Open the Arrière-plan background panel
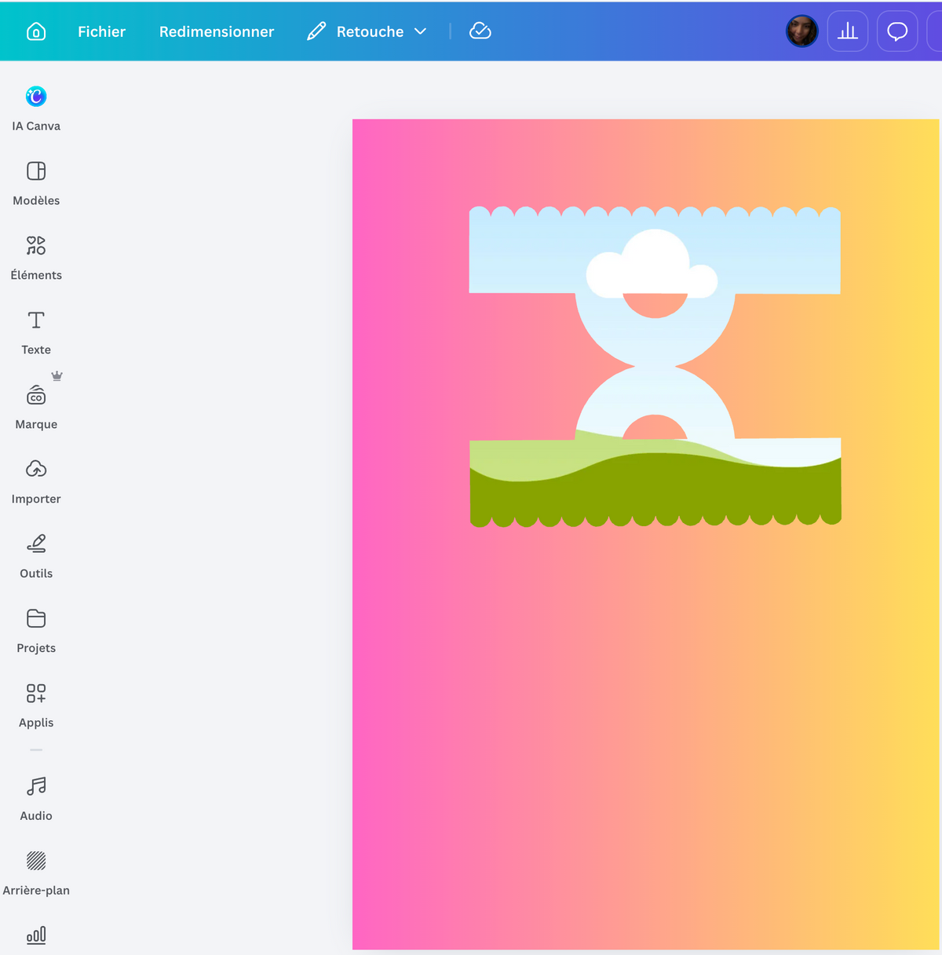This screenshot has width=942, height=955. point(36,873)
